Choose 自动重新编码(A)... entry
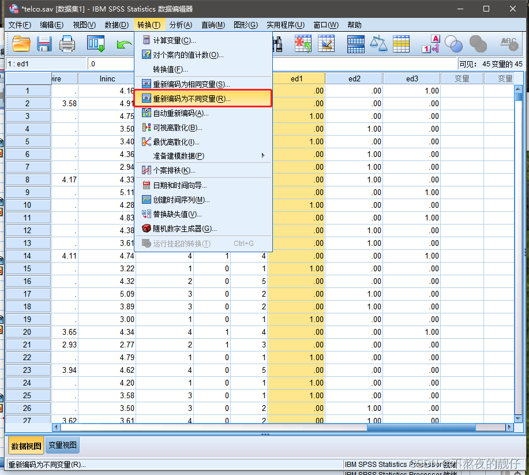Image resolution: width=529 pixels, height=475 pixels. pos(203,113)
